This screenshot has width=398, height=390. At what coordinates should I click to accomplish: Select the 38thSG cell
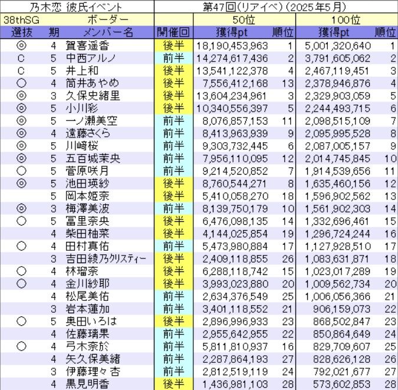pos(21,20)
